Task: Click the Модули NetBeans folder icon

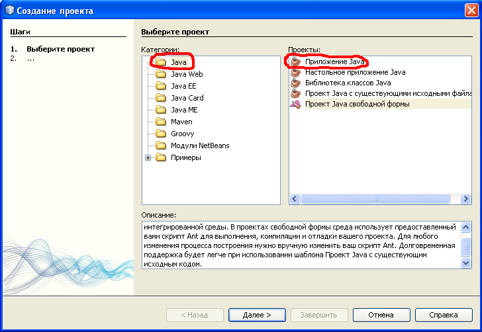Action: (161, 145)
